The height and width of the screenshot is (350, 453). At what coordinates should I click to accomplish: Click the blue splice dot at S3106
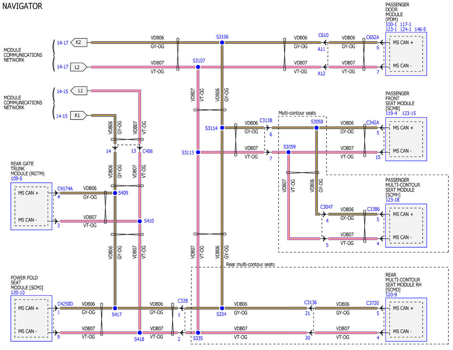click(222, 43)
